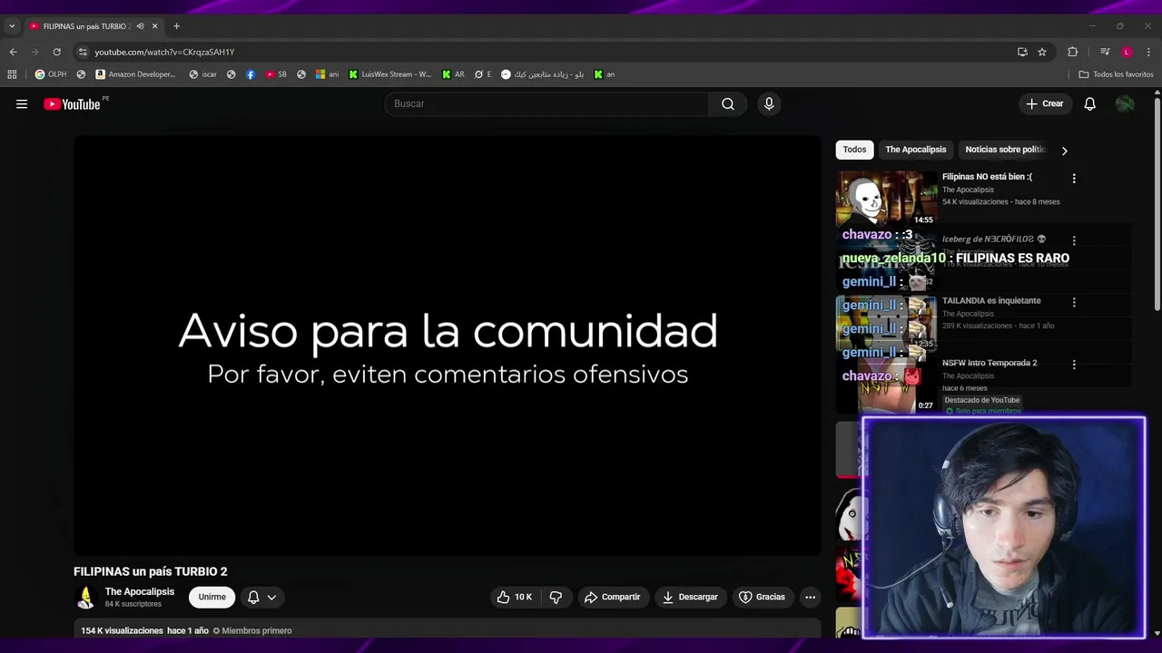The height and width of the screenshot is (653, 1162).
Task: Select the Todos filter chip
Action: tap(854, 150)
